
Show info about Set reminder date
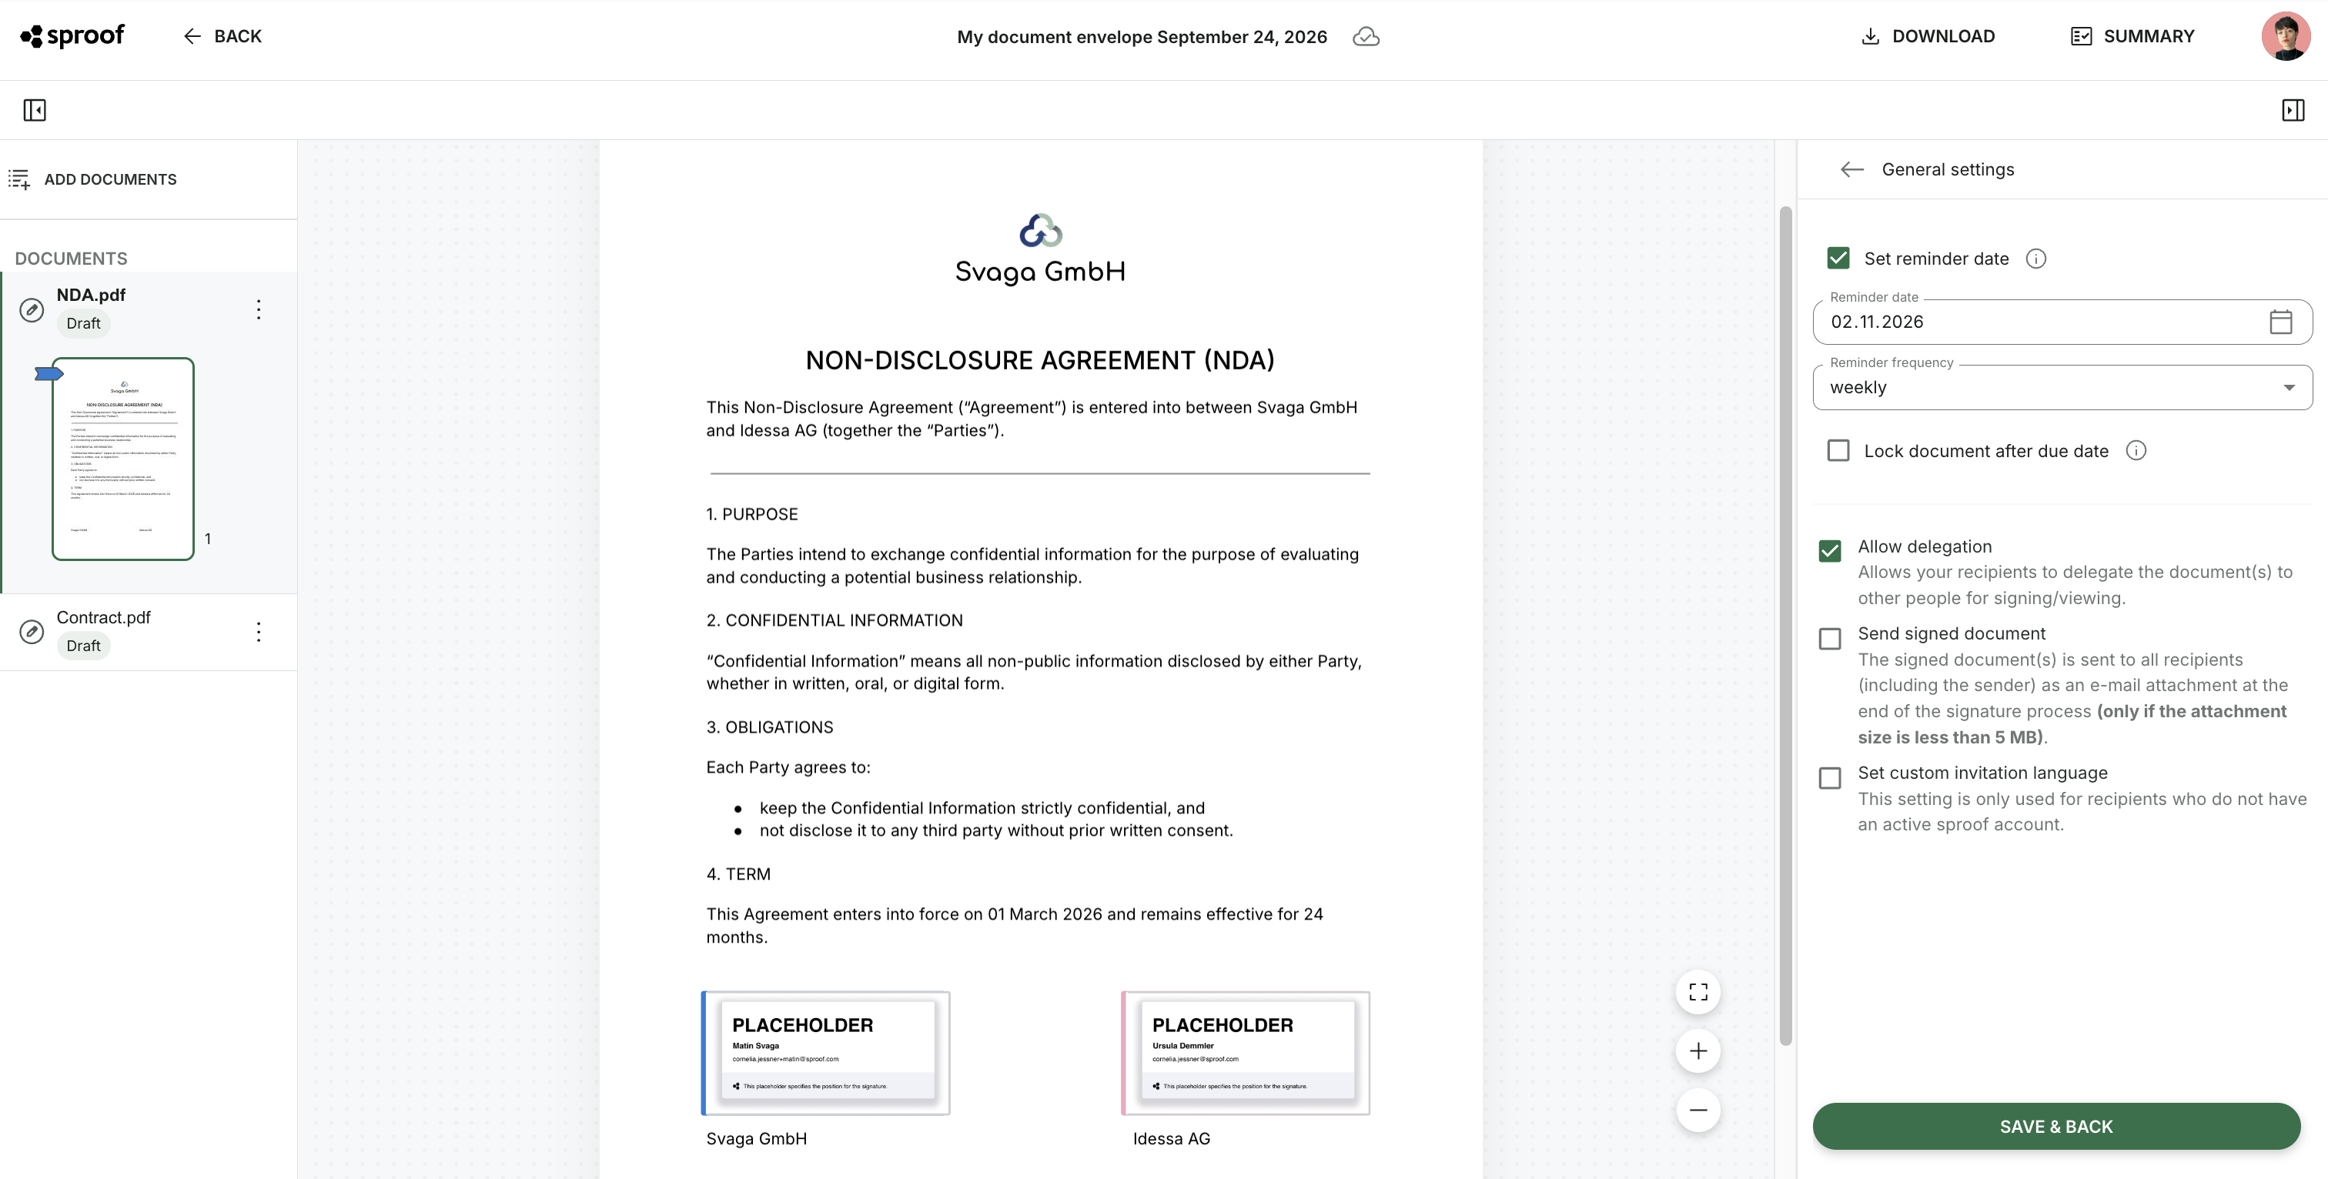2035,259
